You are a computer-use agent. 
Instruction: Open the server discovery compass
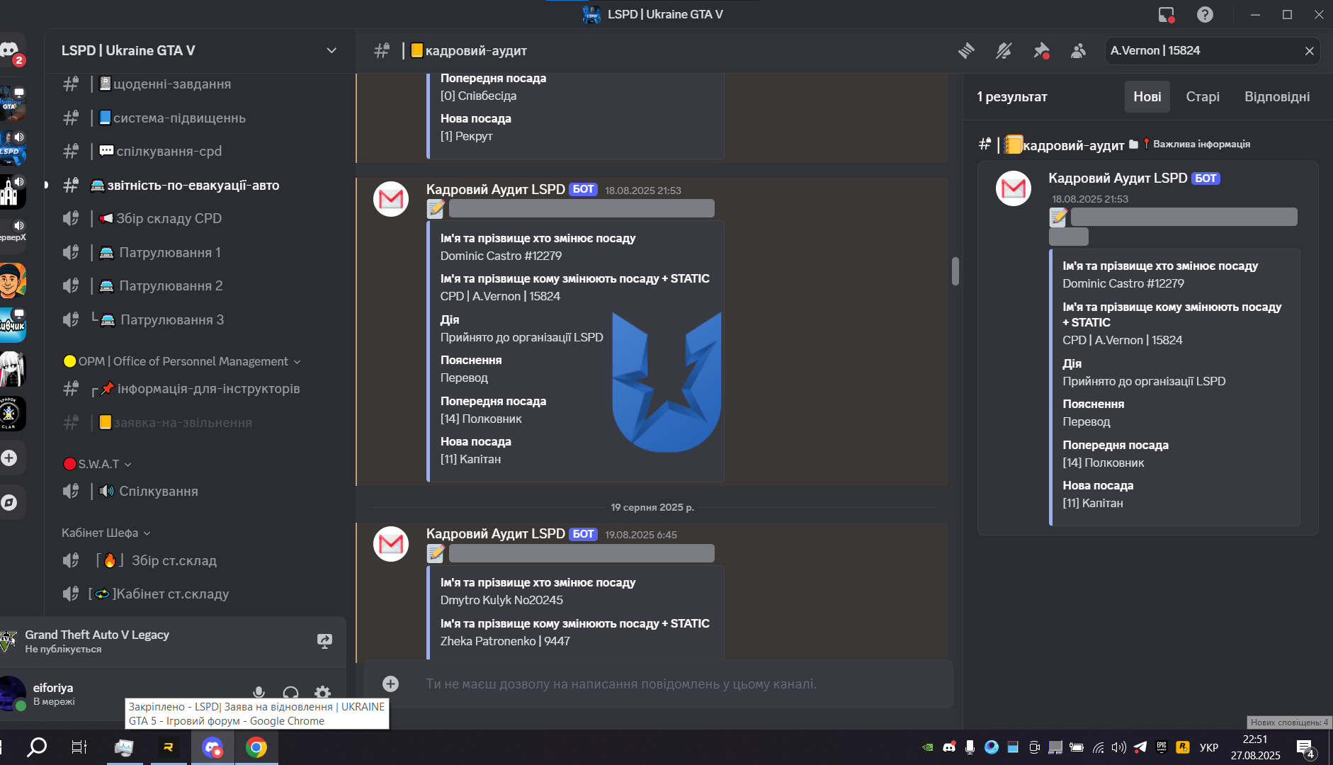coord(9,502)
